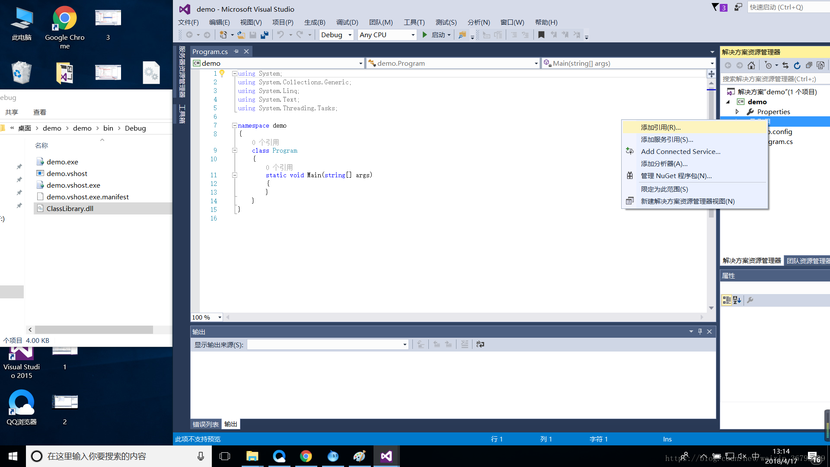Image resolution: width=830 pixels, height=467 pixels.
Task: Click Home icon in Solution Explorer
Action: pos(751,65)
